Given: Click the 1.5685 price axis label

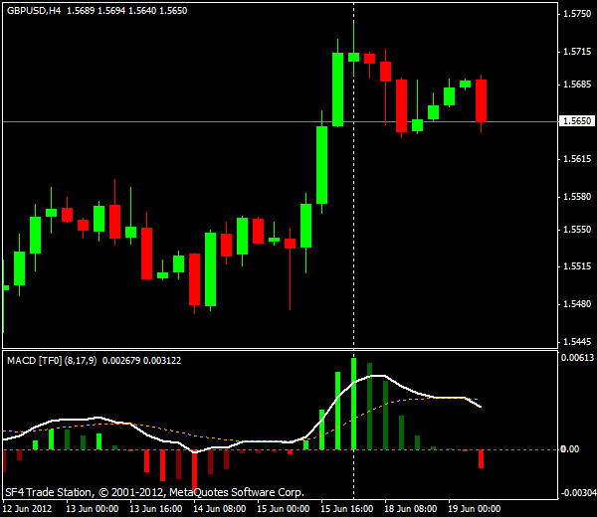Looking at the screenshot, I should [577, 85].
